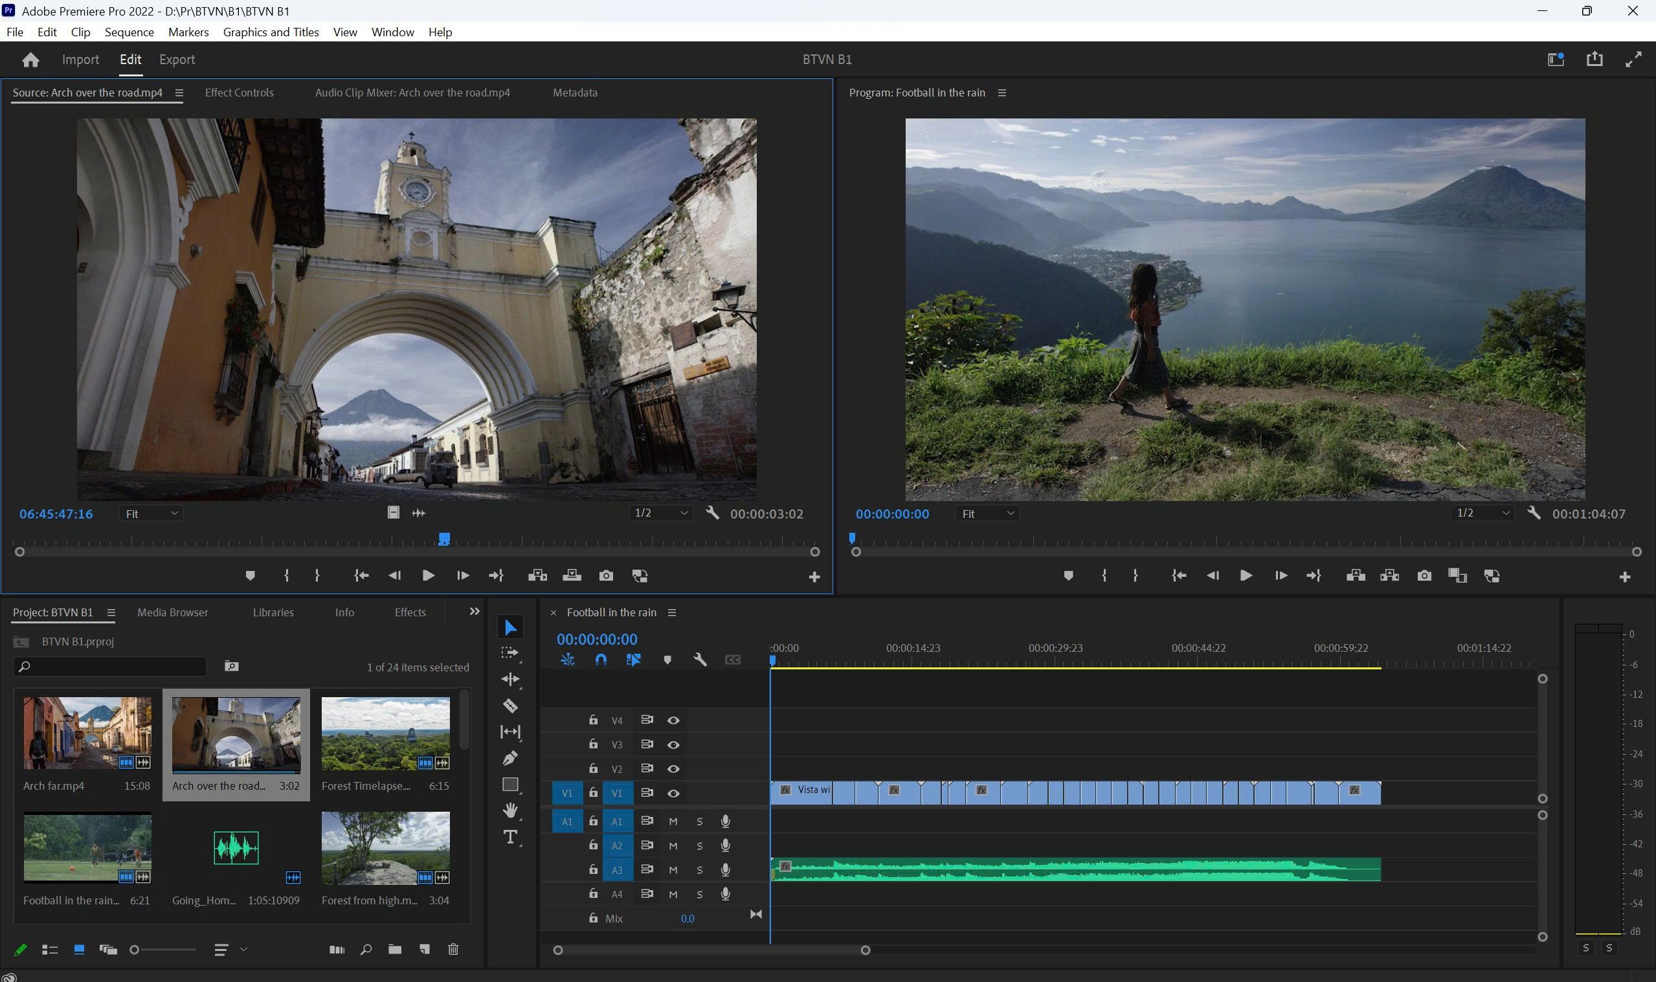
Task: Click the Project panel search field
Action: point(110,667)
